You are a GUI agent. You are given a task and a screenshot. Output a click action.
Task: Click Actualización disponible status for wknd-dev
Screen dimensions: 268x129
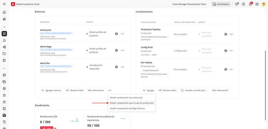(x=96, y=67)
